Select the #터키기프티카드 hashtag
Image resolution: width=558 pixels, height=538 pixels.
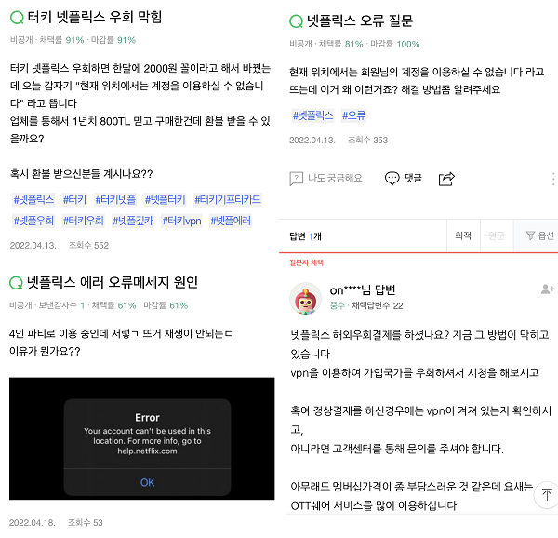pyautogui.click(x=228, y=199)
